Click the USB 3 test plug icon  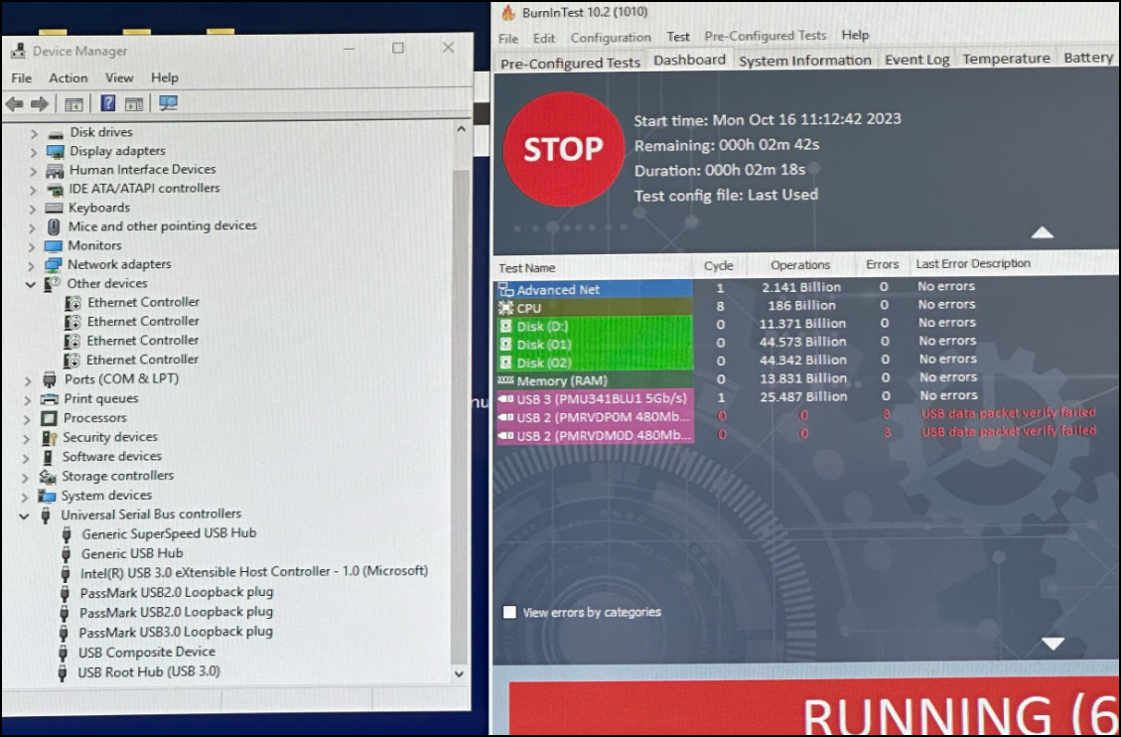click(x=505, y=399)
